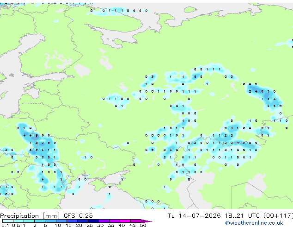
Task: Click the 30–35 mm purple legend swatch
Action: point(104,221)
